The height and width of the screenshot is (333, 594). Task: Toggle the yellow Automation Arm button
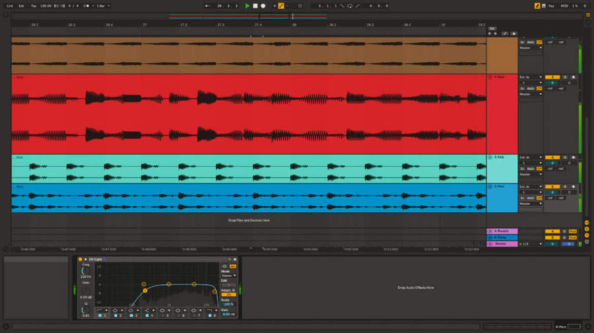coord(281,6)
